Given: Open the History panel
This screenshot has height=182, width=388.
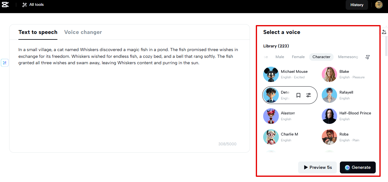Looking at the screenshot, I should click(357, 5).
